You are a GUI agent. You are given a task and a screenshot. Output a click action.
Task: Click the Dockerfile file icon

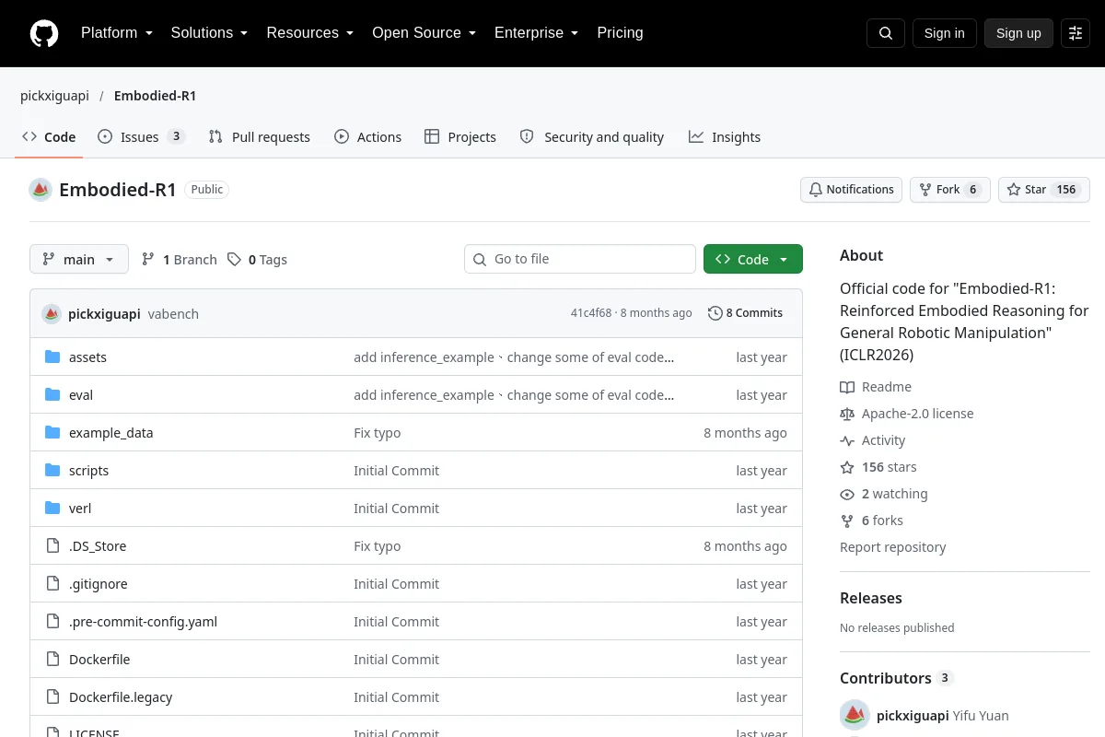[52, 660]
